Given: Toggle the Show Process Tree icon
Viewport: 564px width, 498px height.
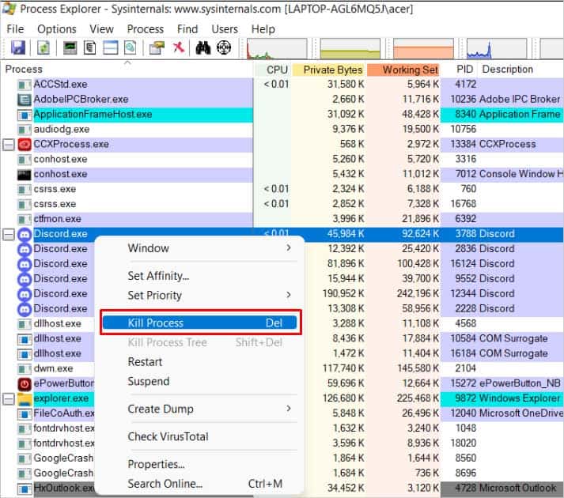Looking at the screenshot, I should tap(90, 47).
